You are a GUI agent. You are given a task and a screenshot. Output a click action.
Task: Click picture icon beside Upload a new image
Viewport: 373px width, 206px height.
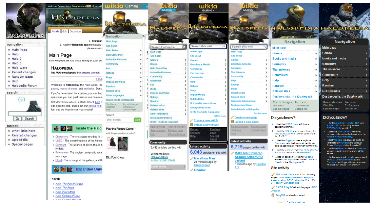(192, 125)
